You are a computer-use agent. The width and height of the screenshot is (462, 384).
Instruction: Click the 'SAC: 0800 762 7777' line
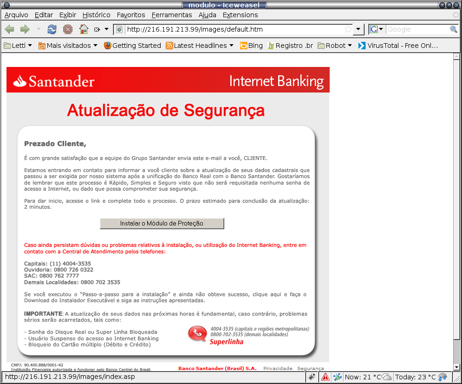coord(52,276)
